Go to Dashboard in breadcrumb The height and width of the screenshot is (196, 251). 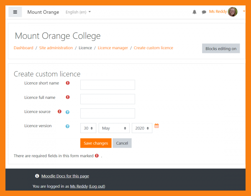click(x=23, y=48)
